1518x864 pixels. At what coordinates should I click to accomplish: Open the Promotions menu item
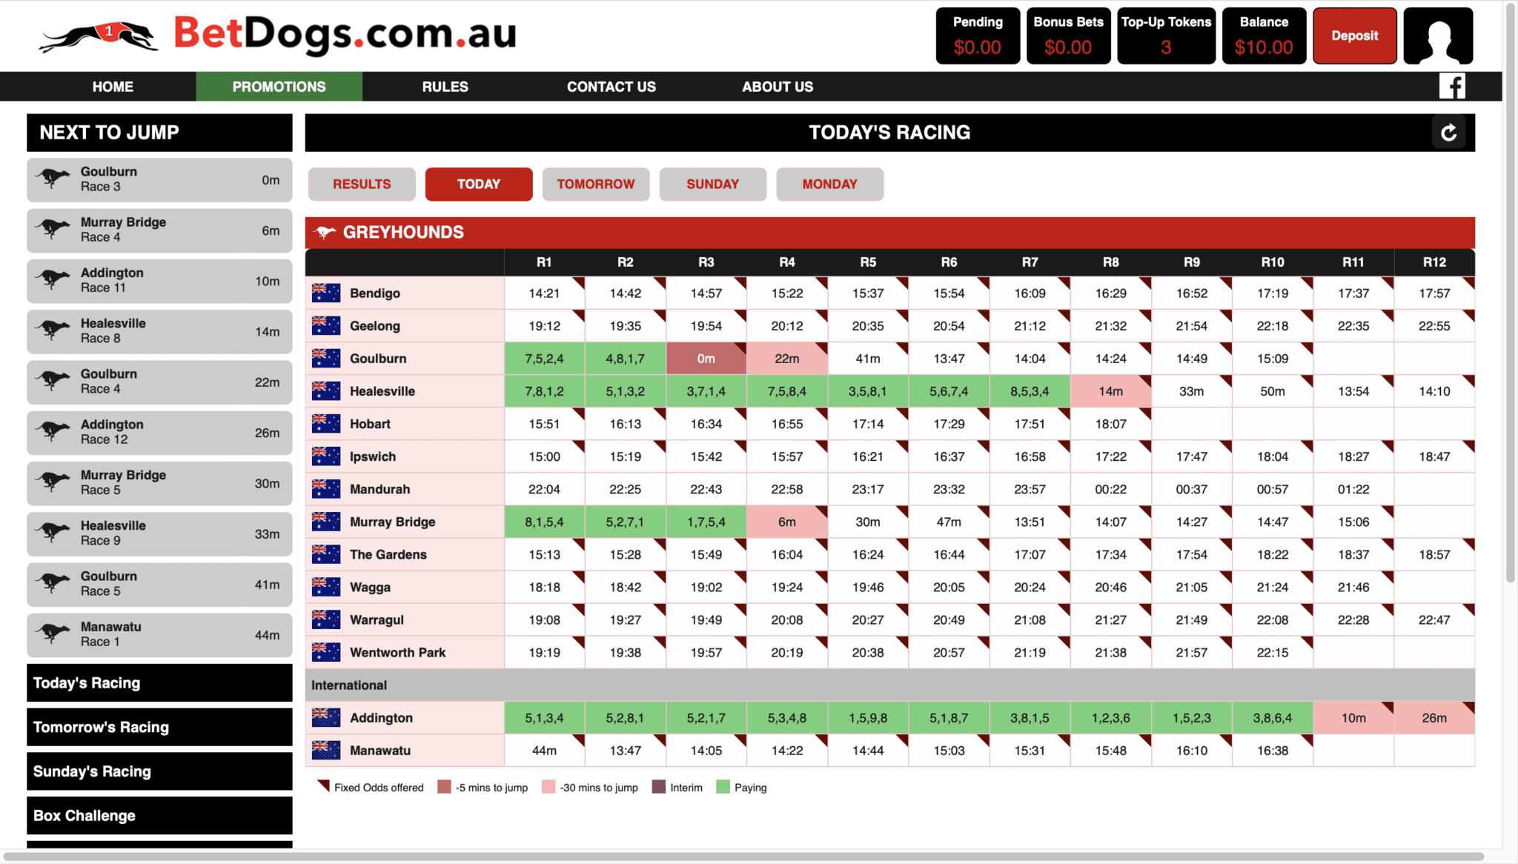(279, 87)
